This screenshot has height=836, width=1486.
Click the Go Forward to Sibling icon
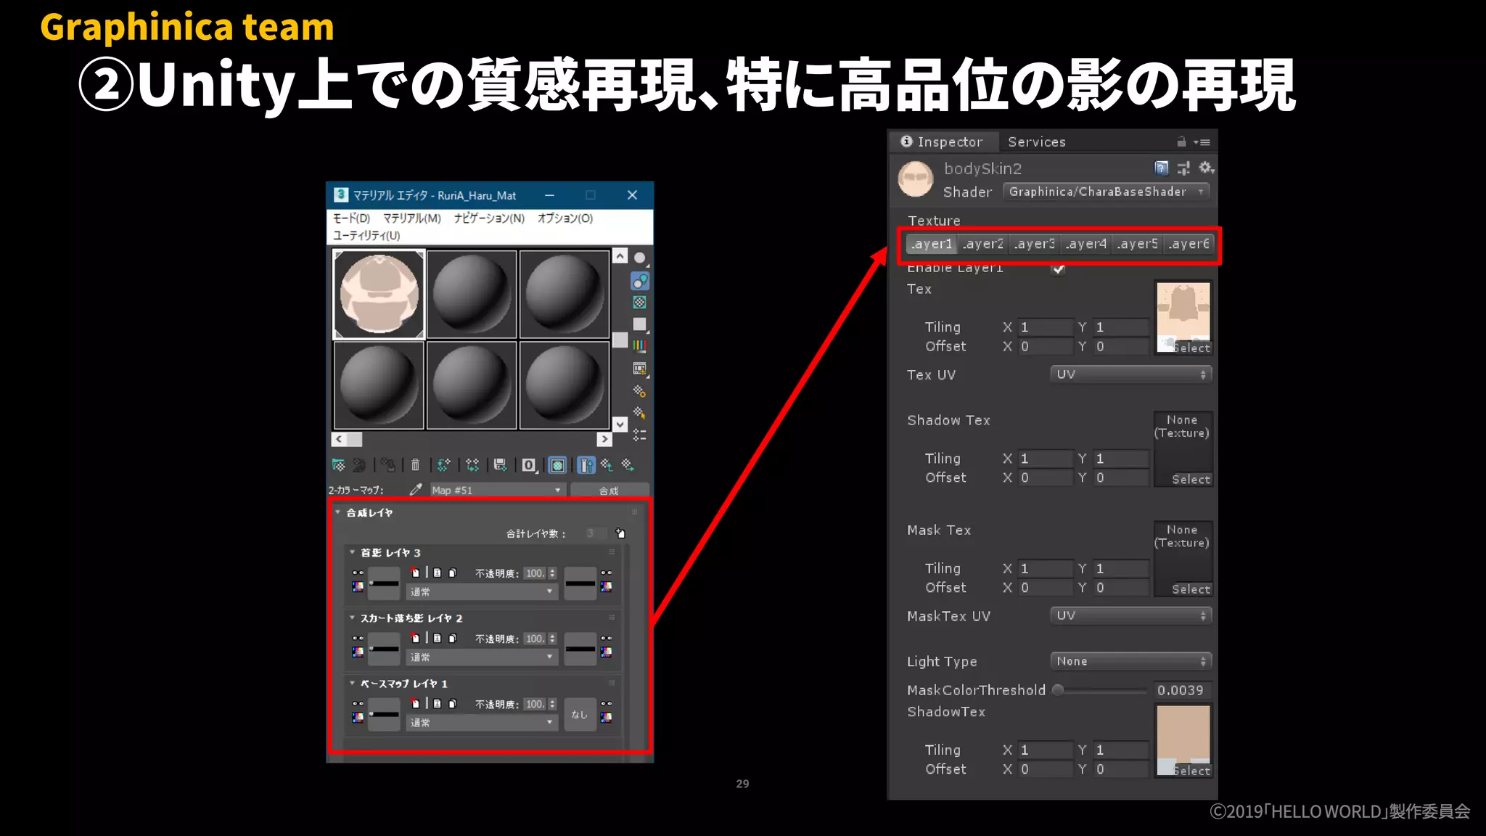pos(628,465)
